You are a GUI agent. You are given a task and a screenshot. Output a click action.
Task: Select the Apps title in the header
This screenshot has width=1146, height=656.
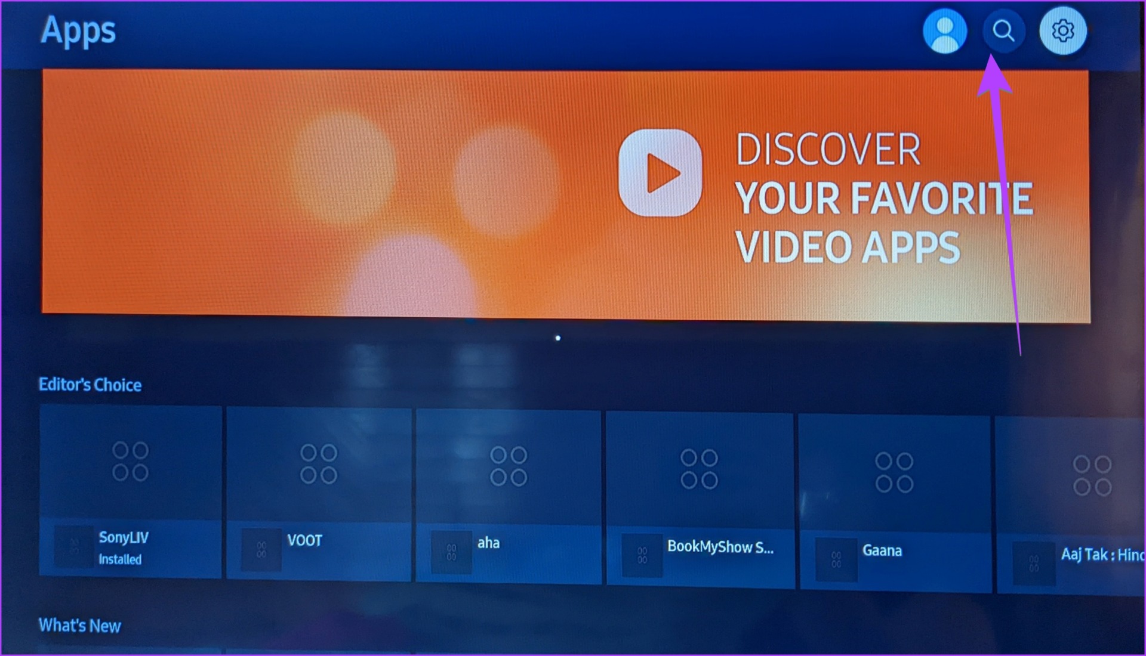(78, 31)
